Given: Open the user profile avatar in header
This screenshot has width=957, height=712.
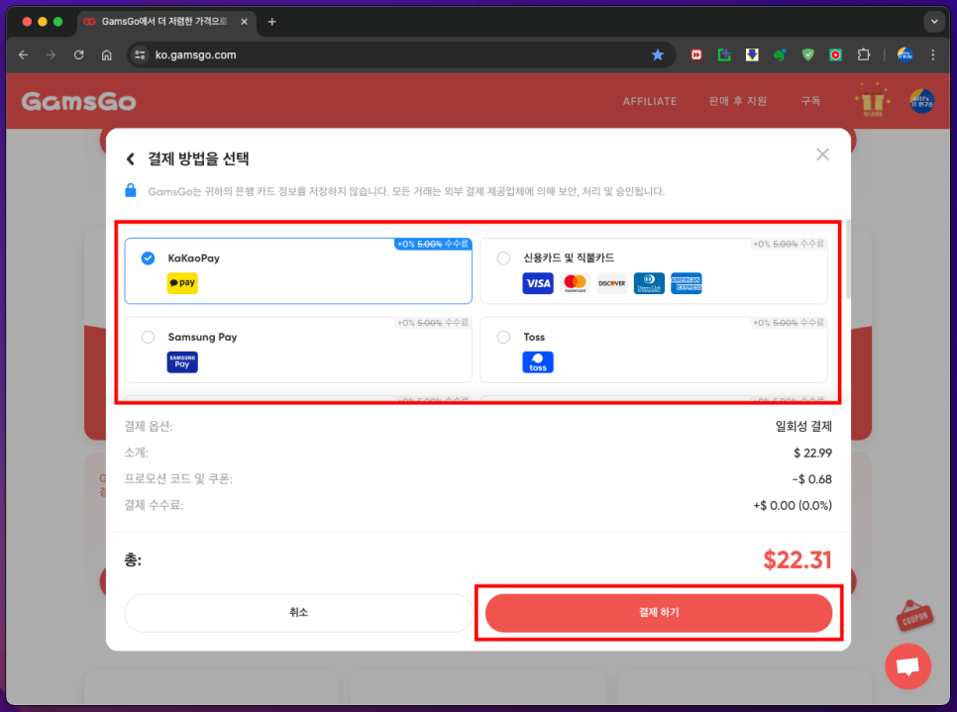Looking at the screenshot, I should tap(921, 101).
